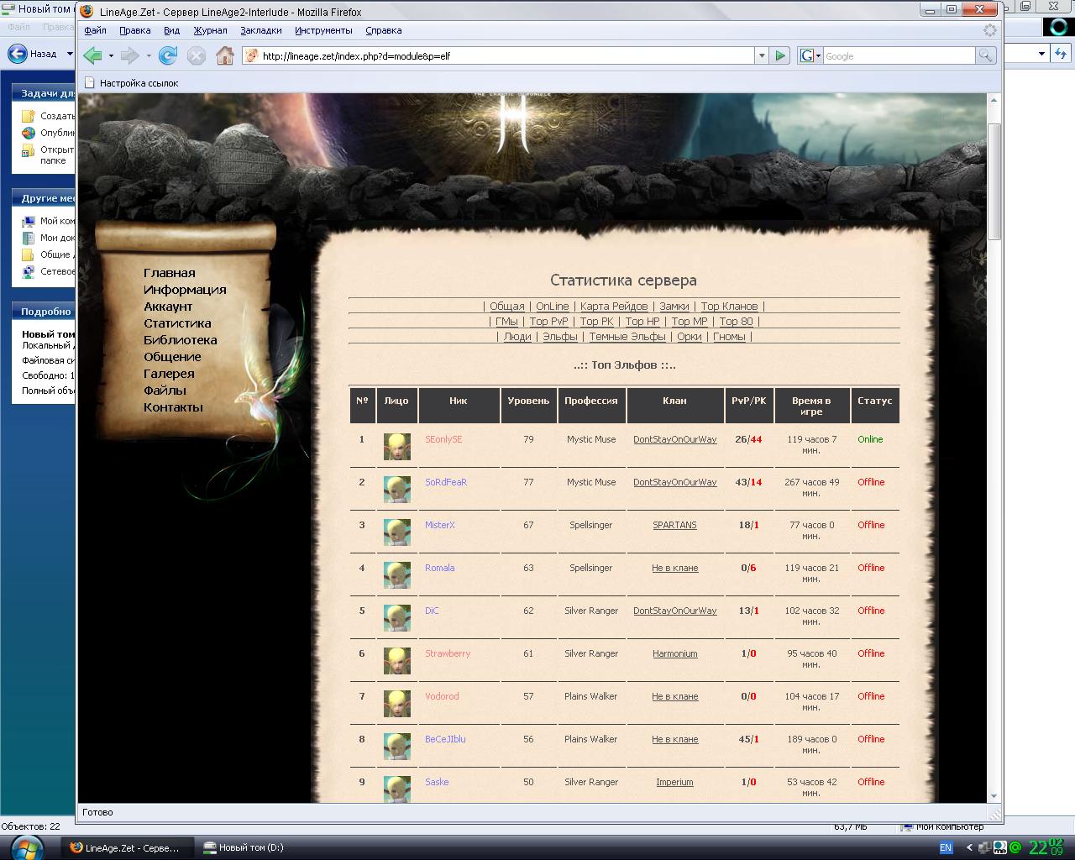Switch to Новый том (D:) taskbar window

click(x=250, y=847)
